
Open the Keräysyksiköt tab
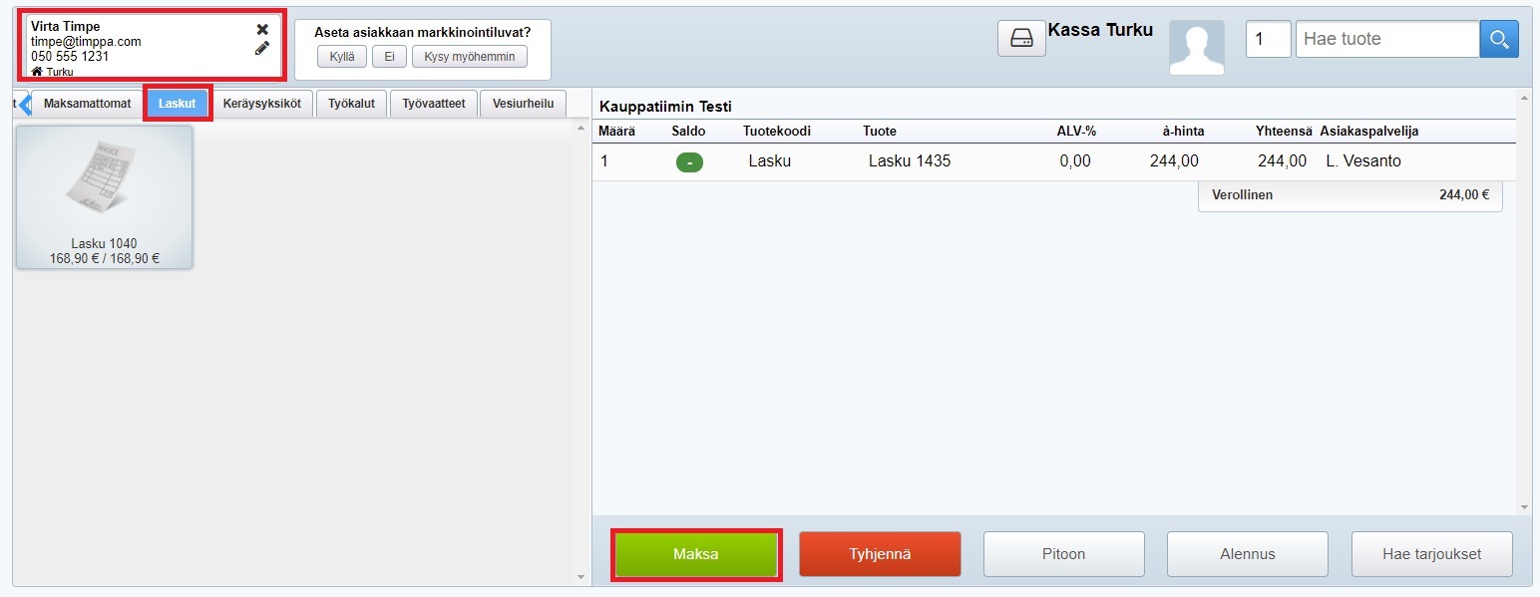pyautogui.click(x=262, y=104)
